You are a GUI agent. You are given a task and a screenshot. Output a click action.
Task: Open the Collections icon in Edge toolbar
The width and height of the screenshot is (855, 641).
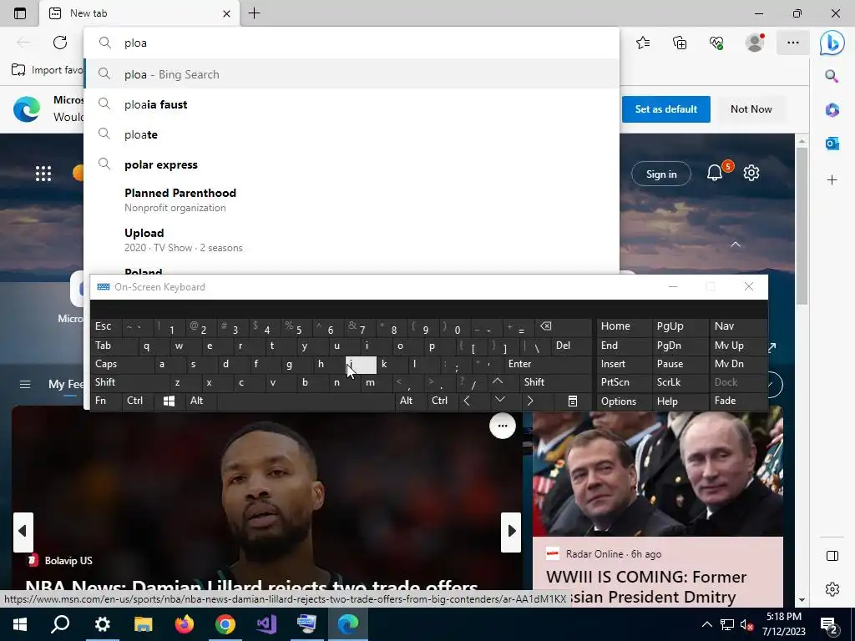(x=680, y=43)
